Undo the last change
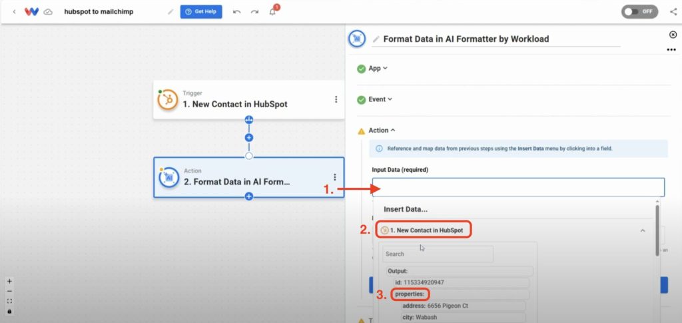682x323 pixels. point(236,12)
